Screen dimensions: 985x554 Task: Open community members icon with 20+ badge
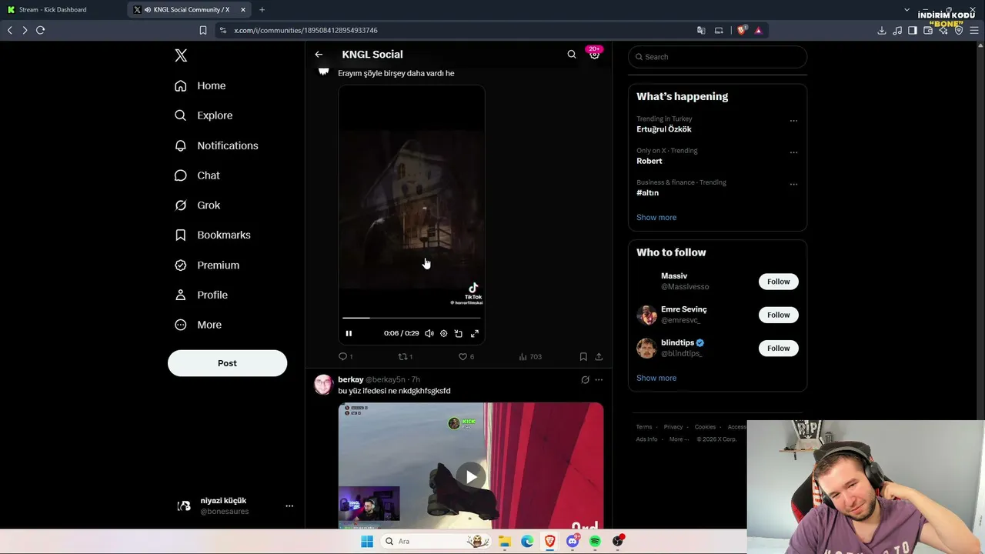click(x=594, y=53)
